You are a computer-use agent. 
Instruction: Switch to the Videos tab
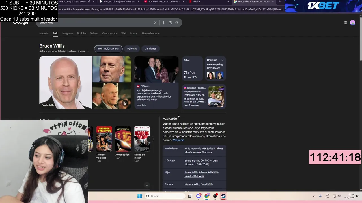coord(94,33)
